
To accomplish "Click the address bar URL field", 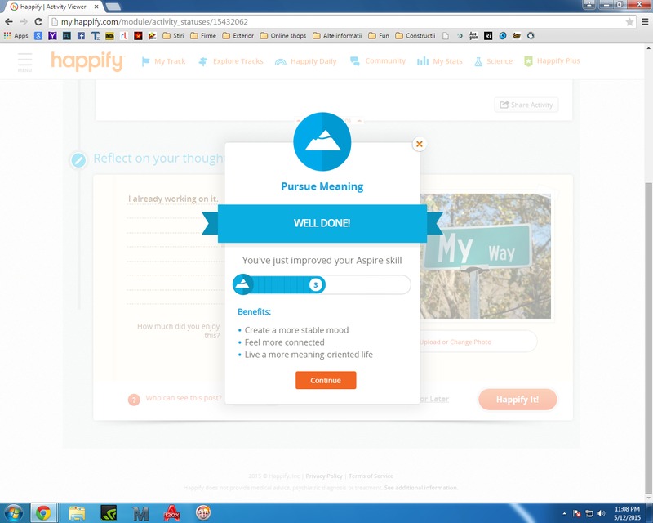I will pos(337,22).
